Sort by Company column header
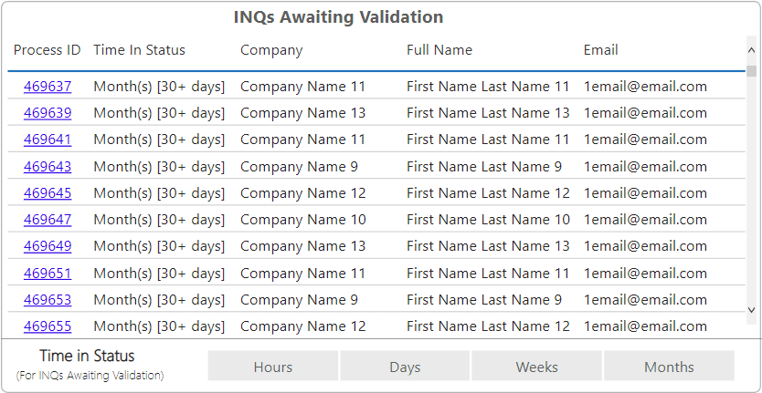The image size is (762, 393). pos(271,50)
